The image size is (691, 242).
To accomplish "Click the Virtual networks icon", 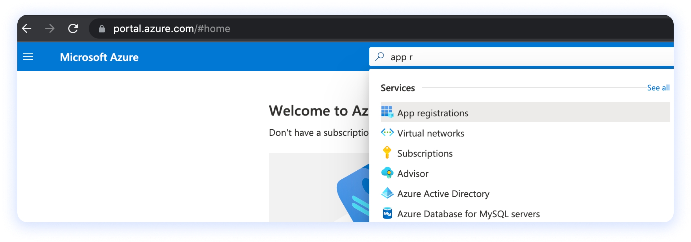I will coord(387,132).
